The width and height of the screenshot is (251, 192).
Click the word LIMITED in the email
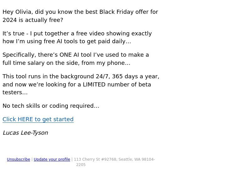coord(94,84)
